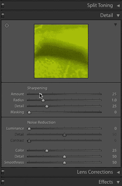Click the Color value field 25
The image size is (122, 186).
[114, 151]
